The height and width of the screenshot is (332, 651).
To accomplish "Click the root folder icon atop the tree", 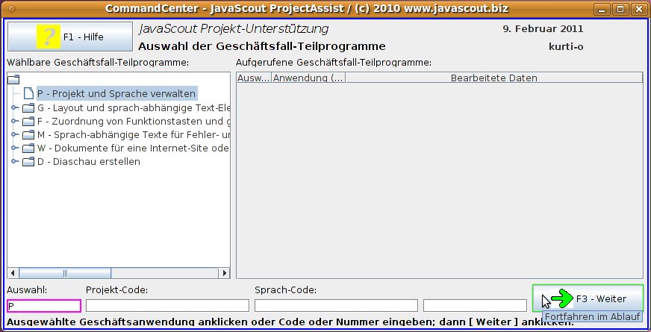I will [x=13, y=79].
